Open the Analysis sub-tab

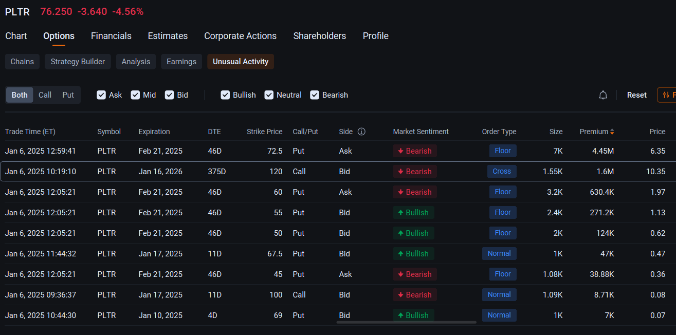coord(136,62)
